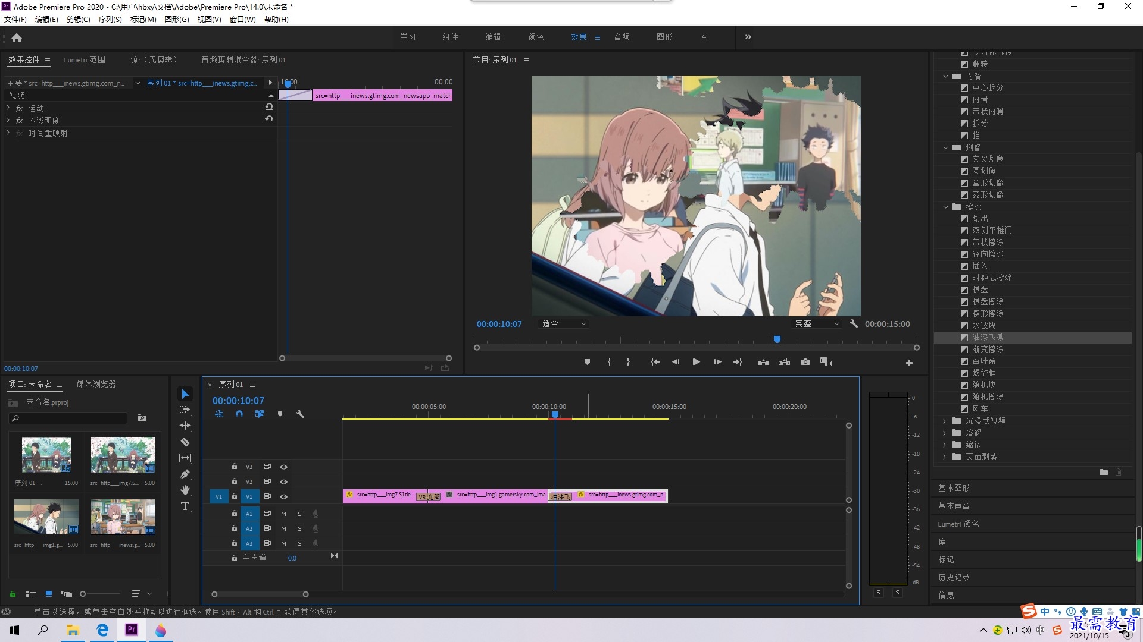Image resolution: width=1143 pixels, height=642 pixels.
Task: Select the Type tool
Action: (185, 506)
